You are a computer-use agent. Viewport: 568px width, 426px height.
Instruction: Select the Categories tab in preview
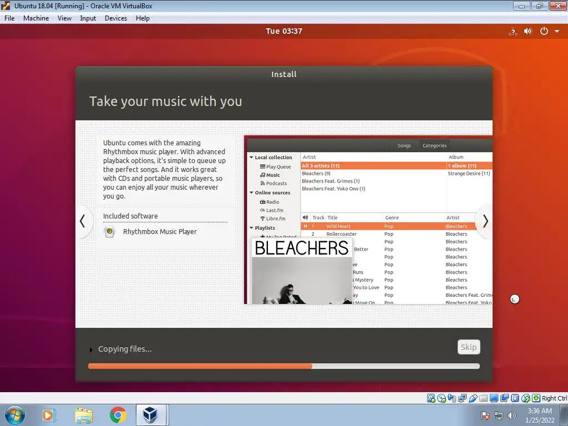tap(434, 145)
